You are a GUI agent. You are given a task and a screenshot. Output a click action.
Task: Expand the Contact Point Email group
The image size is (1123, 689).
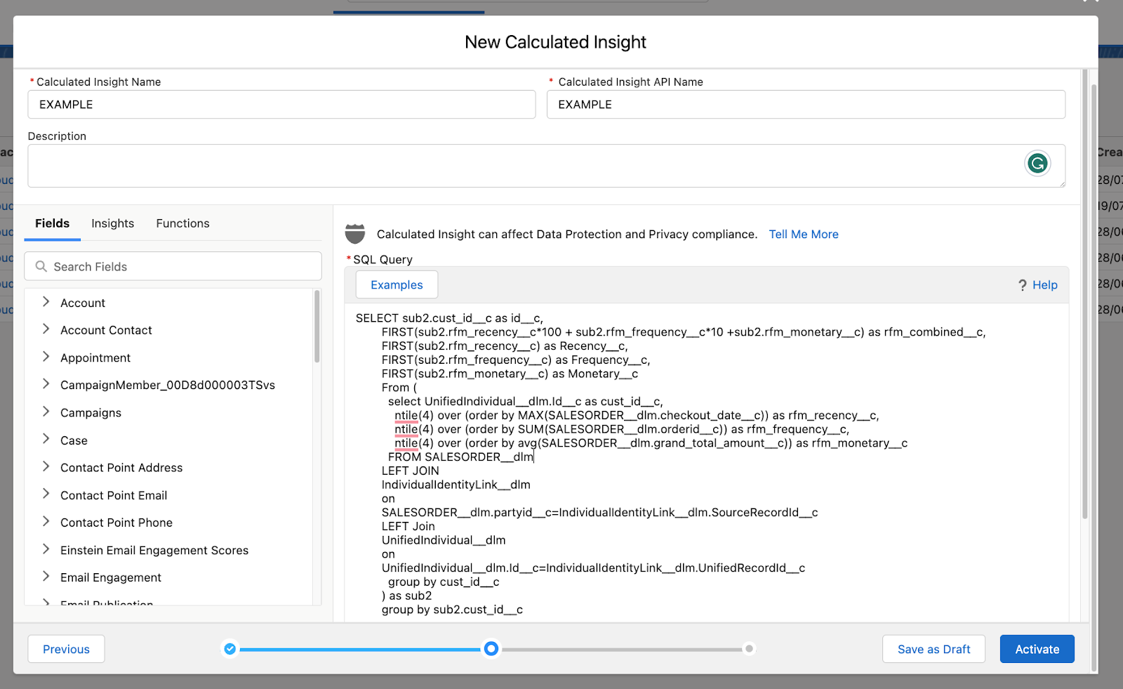click(x=46, y=494)
